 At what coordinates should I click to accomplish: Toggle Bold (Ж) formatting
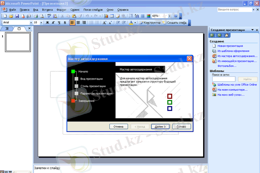[x=47, y=23]
